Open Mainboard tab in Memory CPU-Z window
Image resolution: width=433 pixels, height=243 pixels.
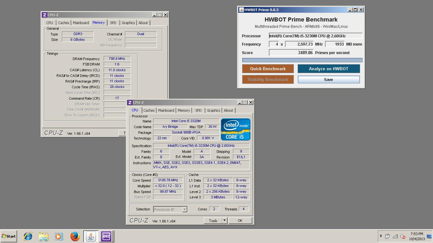(81, 23)
